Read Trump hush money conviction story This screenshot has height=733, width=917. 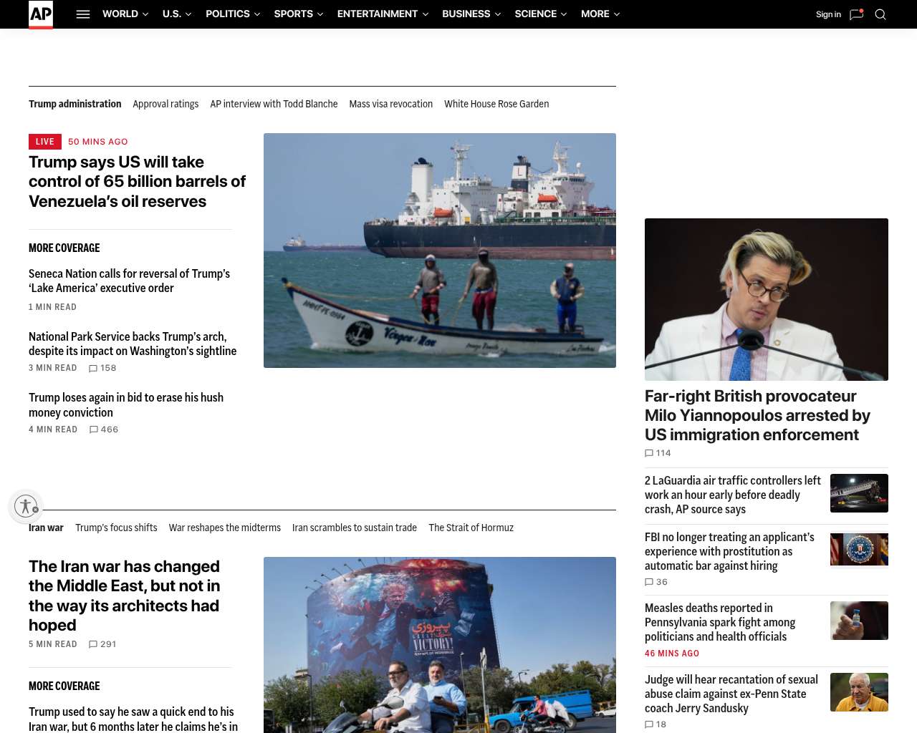click(126, 405)
